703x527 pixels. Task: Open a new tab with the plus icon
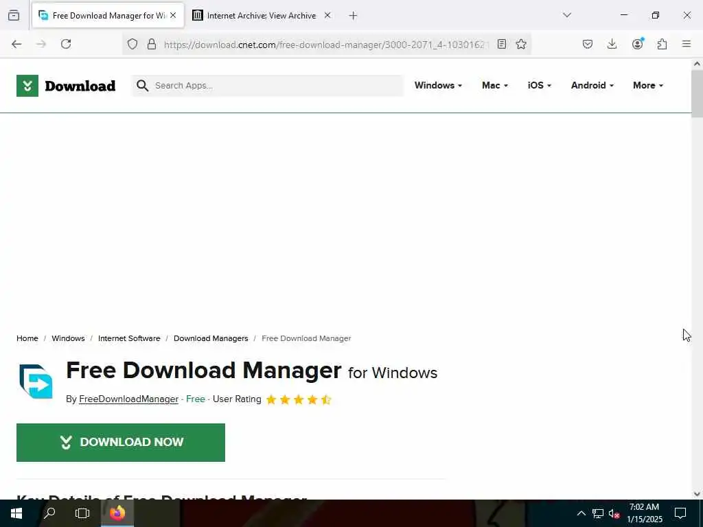pyautogui.click(x=353, y=16)
